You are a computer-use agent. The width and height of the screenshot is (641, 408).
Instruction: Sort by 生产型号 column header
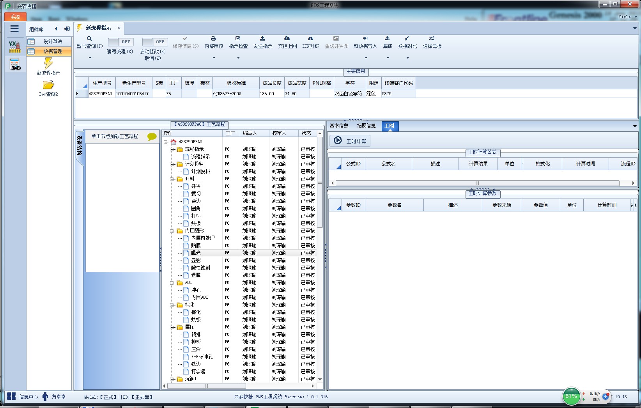102,83
